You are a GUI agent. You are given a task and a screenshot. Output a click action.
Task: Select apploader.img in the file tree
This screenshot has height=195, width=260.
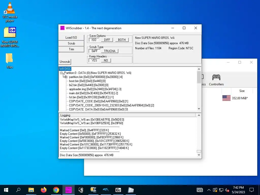95,89
